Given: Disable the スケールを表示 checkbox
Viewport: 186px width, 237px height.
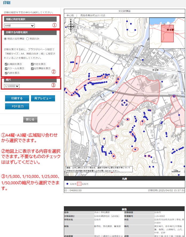Looking at the screenshot, I should pos(6,68).
